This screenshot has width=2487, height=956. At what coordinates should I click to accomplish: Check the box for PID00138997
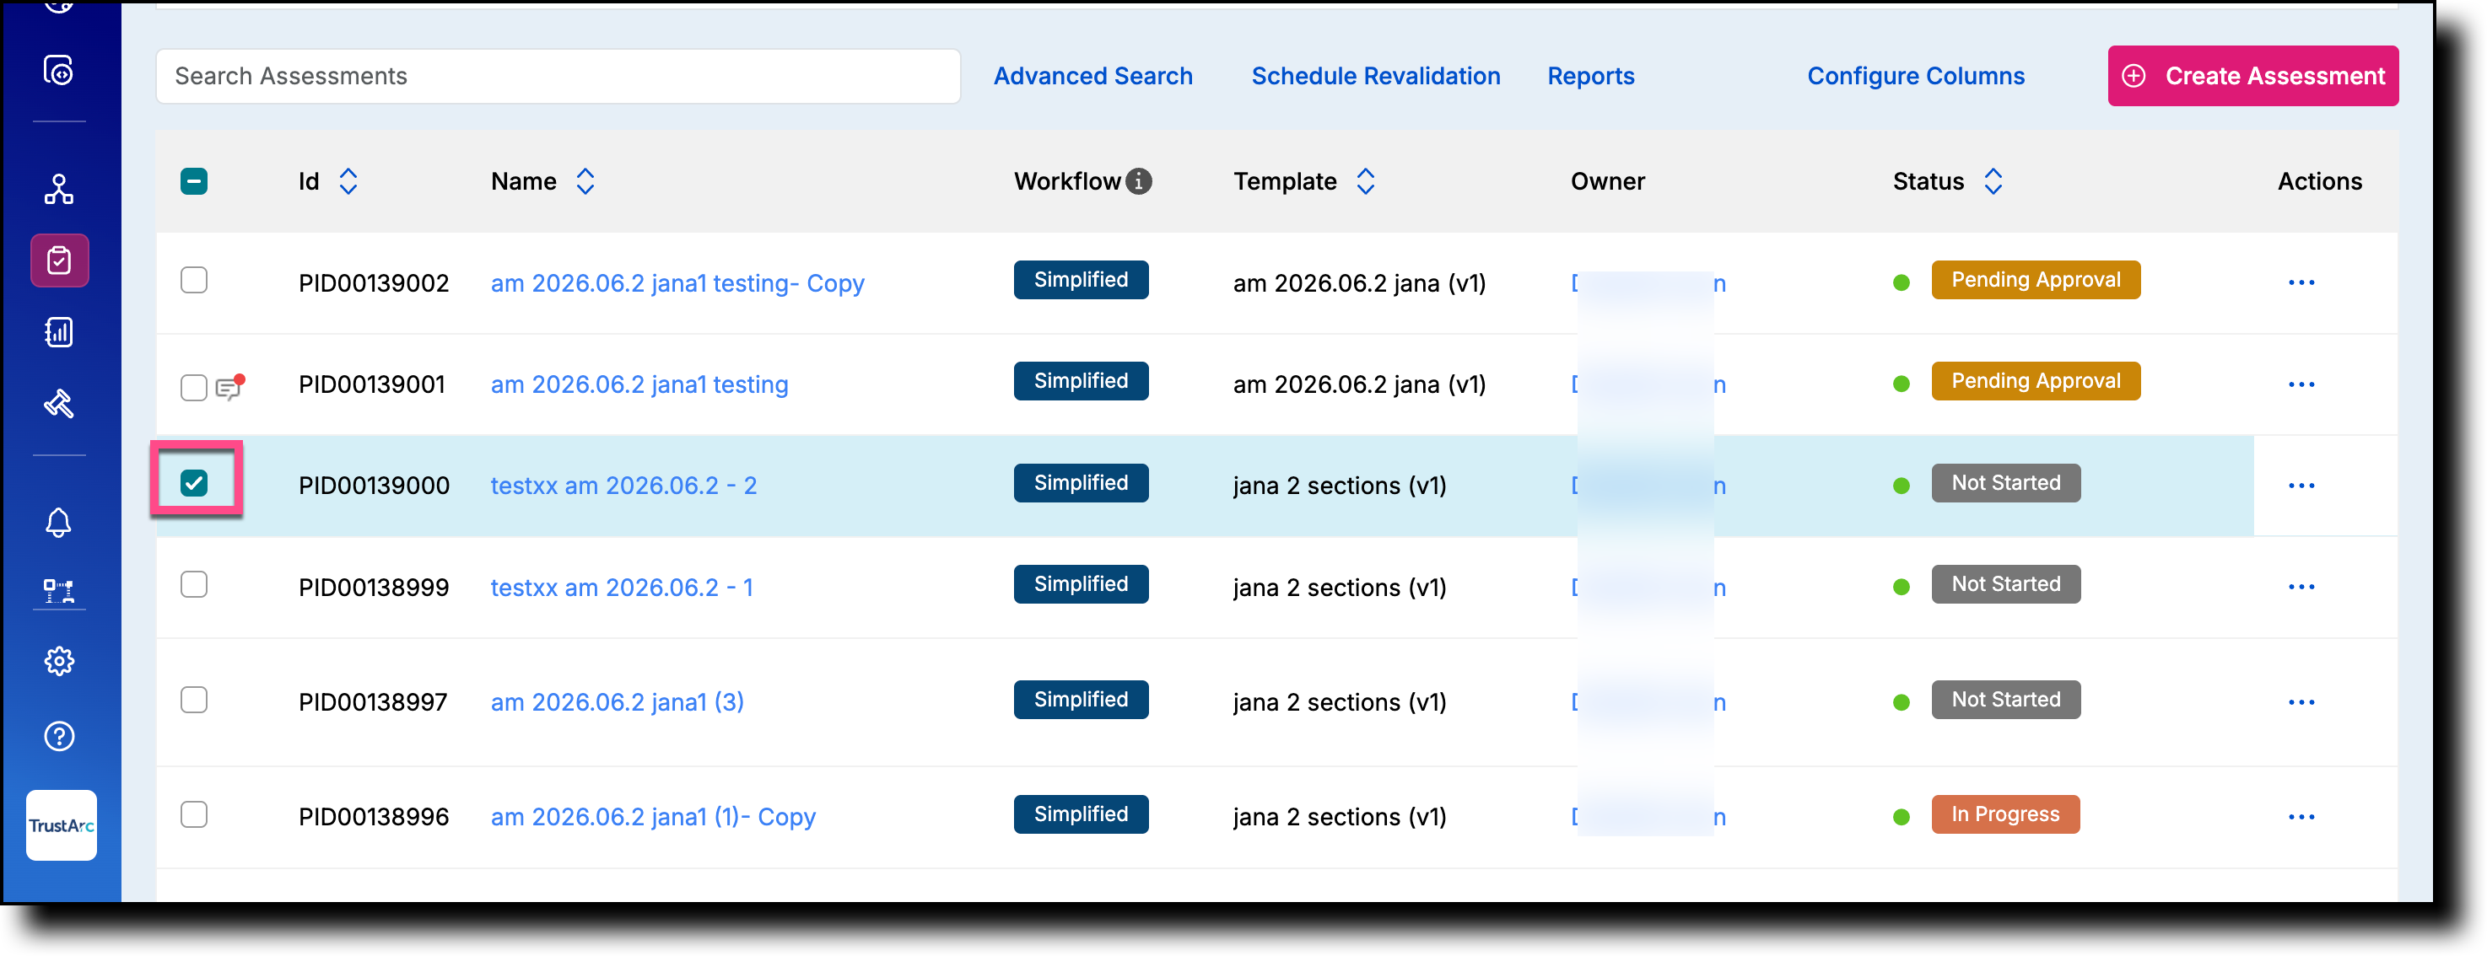[194, 700]
